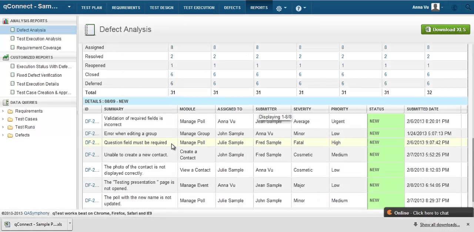Click the orange chat bubble icon
This screenshot has width=474, height=232.
(390, 213)
